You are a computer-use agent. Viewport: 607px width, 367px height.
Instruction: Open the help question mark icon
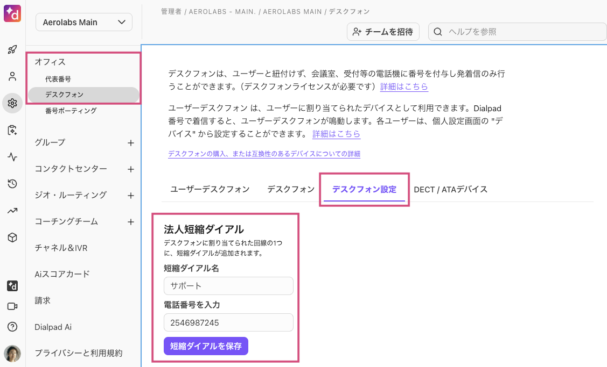12,327
